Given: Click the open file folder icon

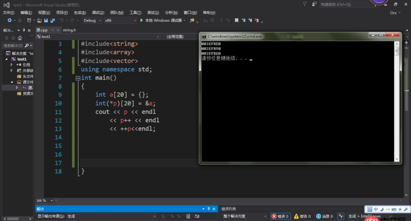Looking at the screenshot, I should (x=40, y=20).
